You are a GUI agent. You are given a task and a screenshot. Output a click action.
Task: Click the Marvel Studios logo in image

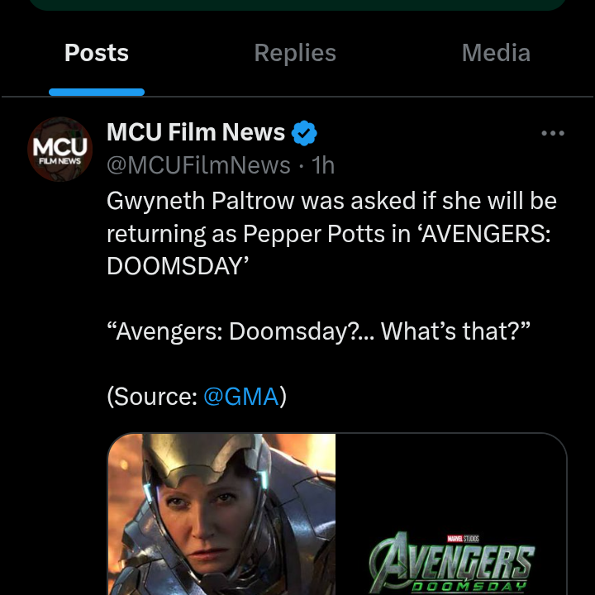pyautogui.click(x=463, y=539)
